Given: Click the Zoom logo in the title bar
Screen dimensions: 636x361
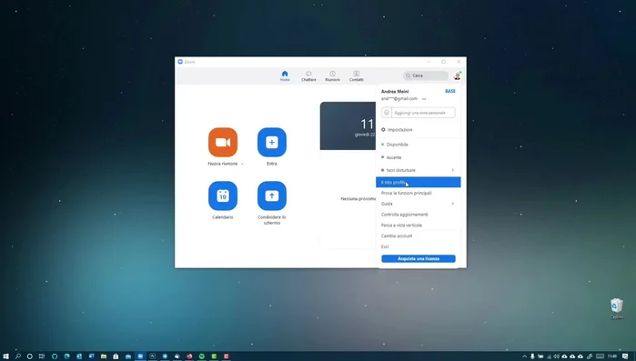Looking at the screenshot, I should click(180, 62).
